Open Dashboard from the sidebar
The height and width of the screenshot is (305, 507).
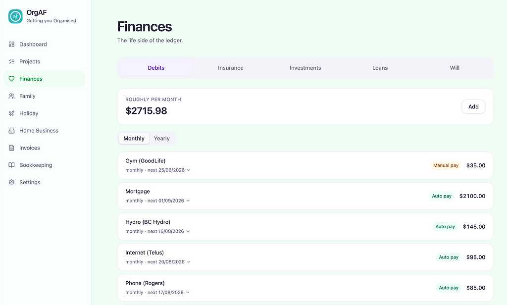click(44, 44)
